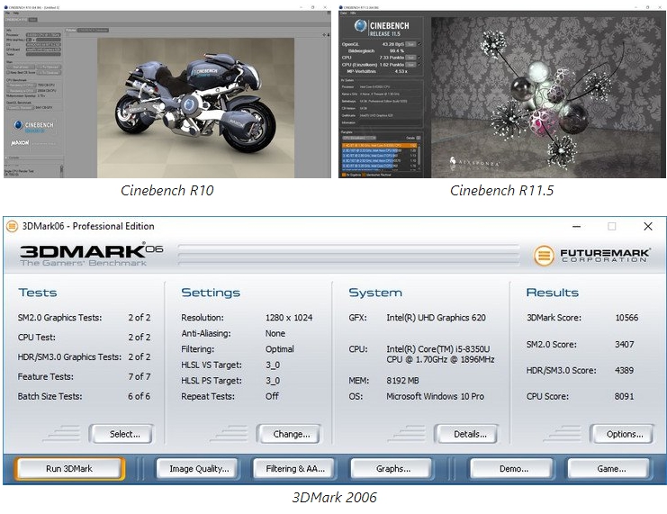This screenshot has height=514, width=667.
Task: Minimize the 3DMark06 window
Action: point(576,226)
